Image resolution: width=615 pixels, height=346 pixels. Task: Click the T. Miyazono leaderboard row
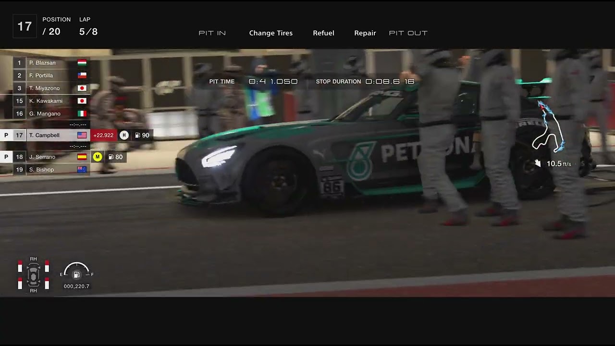click(x=51, y=88)
